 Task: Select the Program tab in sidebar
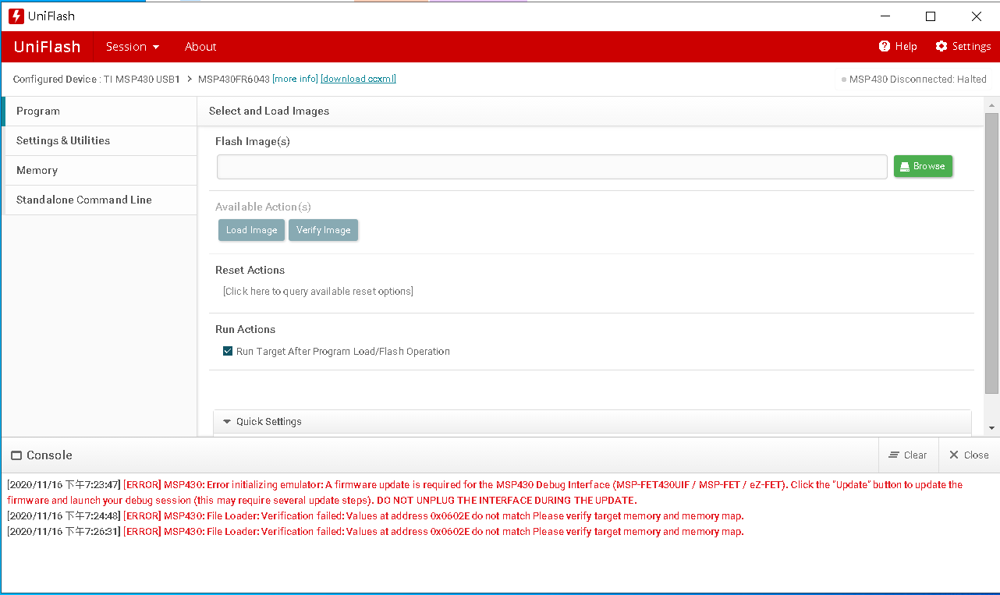[x=101, y=112]
